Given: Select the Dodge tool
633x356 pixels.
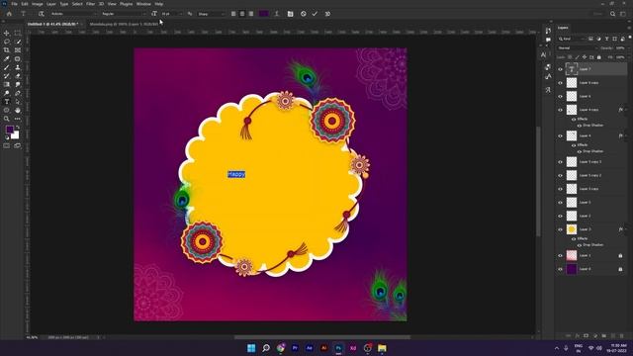Looking at the screenshot, I should 7,93.
